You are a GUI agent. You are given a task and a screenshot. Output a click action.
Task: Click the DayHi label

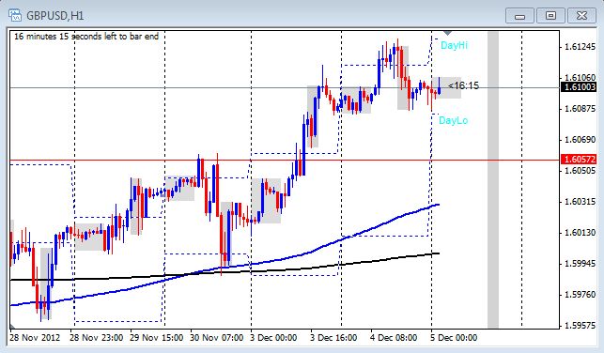point(454,45)
